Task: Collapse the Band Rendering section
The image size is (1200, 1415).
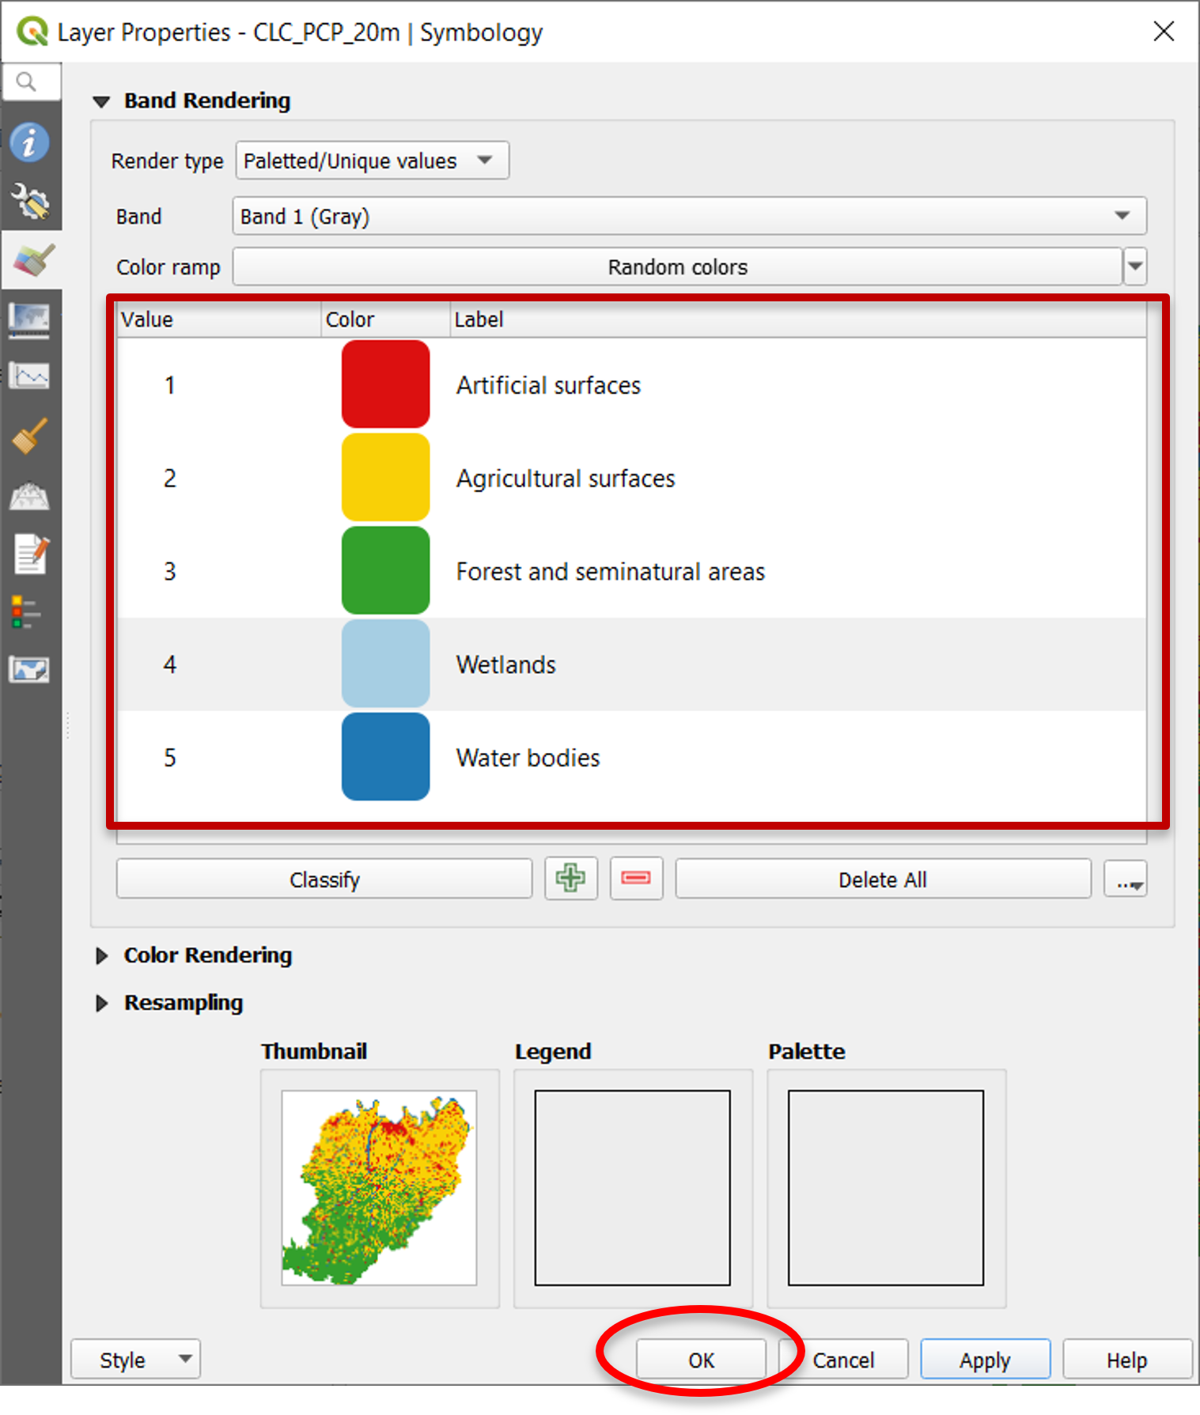Action: click(x=101, y=101)
